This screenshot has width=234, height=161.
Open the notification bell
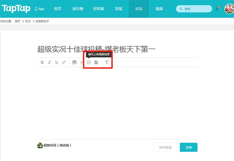pyautogui.click(x=217, y=9)
